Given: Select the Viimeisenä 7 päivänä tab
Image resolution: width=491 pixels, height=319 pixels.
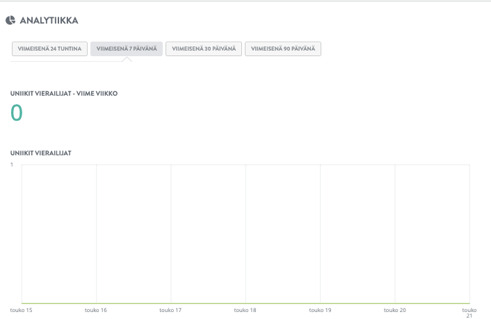Looking at the screenshot, I should 127,49.
